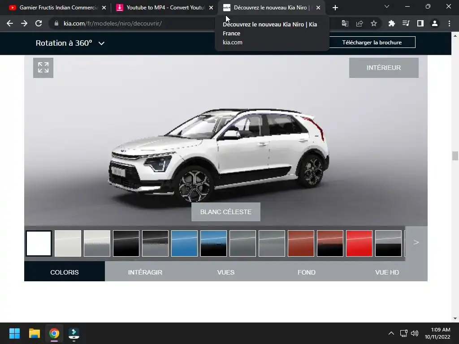Reload the Kia page
The height and width of the screenshot is (344, 459).
click(x=39, y=23)
